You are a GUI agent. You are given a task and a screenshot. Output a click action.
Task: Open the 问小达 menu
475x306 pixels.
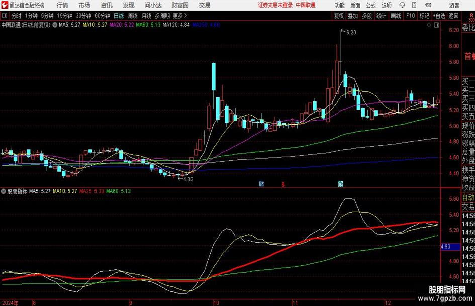pyautogui.click(x=153, y=5)
